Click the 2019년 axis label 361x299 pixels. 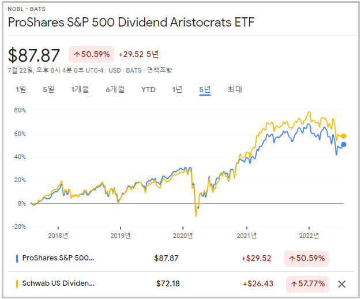[121, 236]
